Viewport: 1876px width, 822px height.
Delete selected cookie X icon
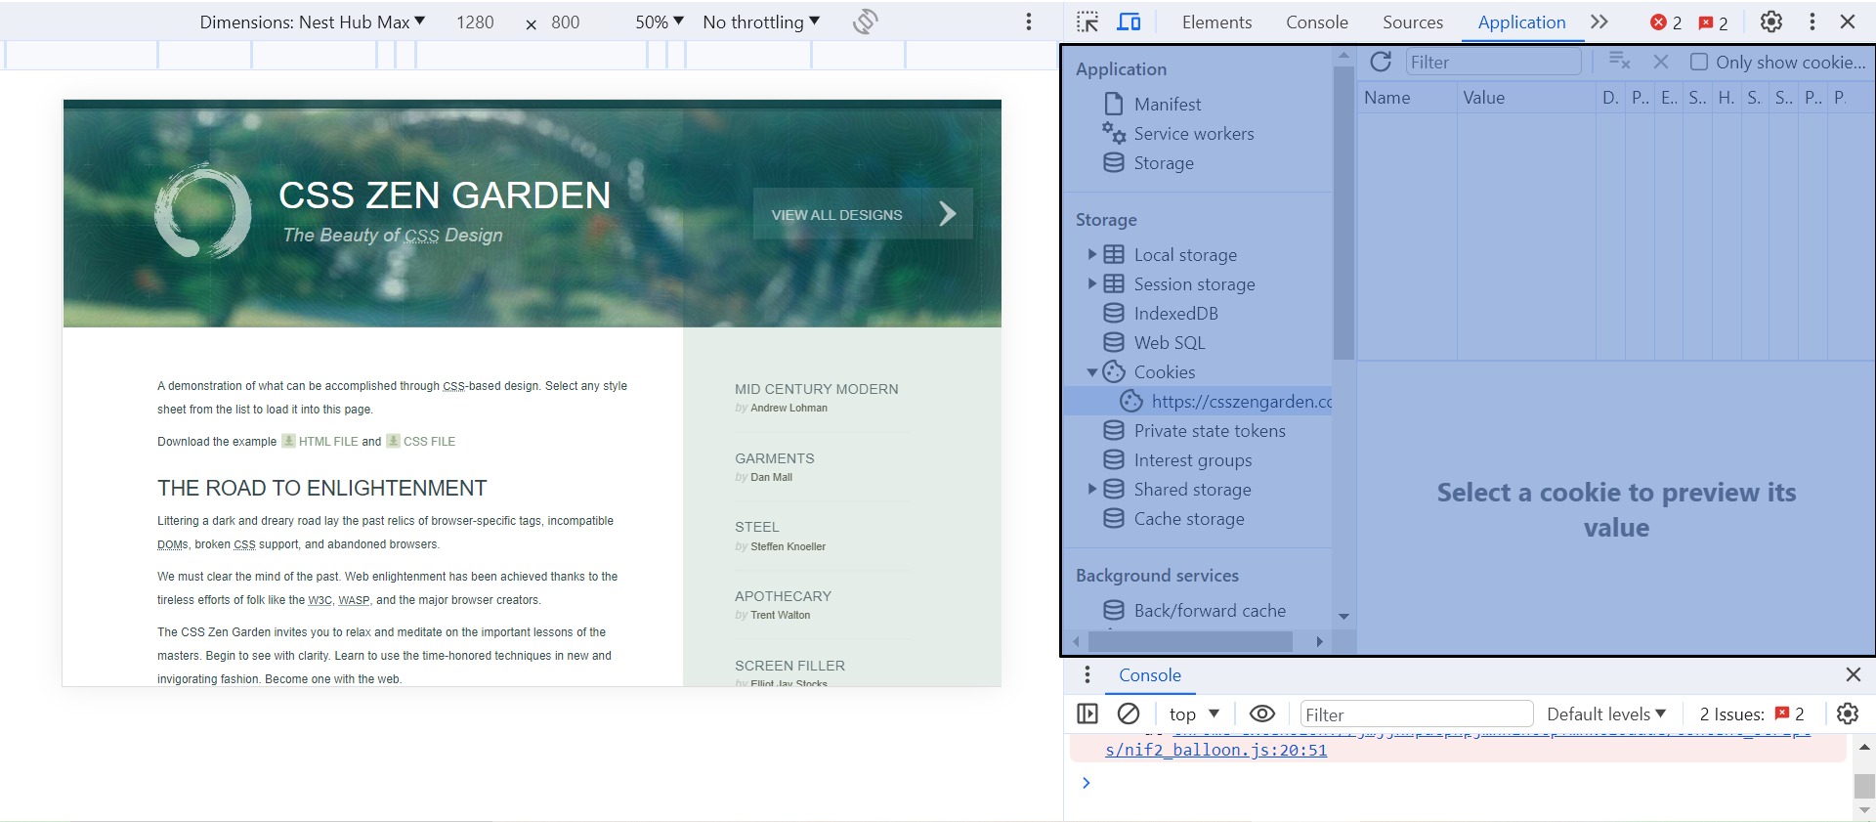point(1661,62)
